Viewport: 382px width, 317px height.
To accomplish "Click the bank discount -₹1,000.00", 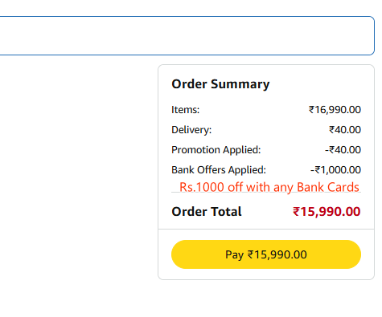I will coord(335,170).
